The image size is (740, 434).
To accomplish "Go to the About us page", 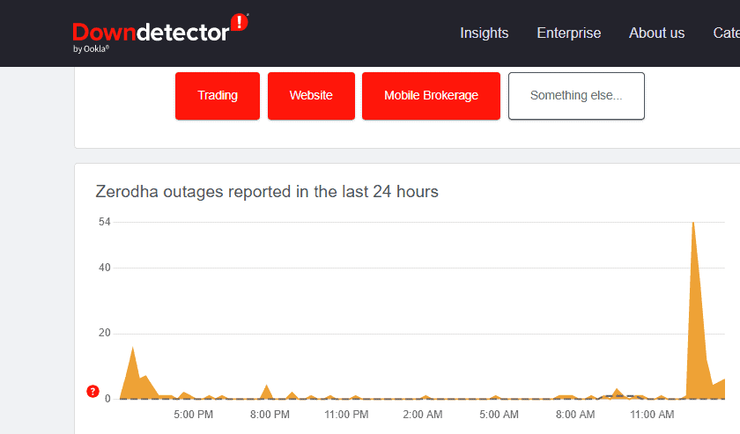I will (x=656, y=33).
